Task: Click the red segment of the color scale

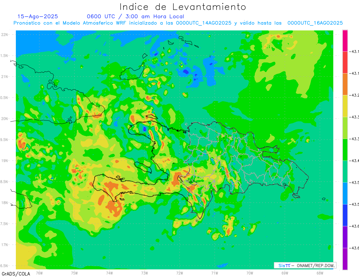Action: point(345,62)
